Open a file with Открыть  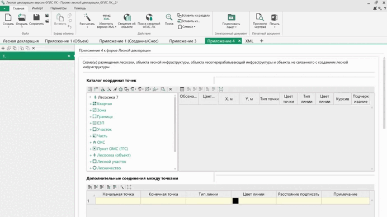(21, 20)
